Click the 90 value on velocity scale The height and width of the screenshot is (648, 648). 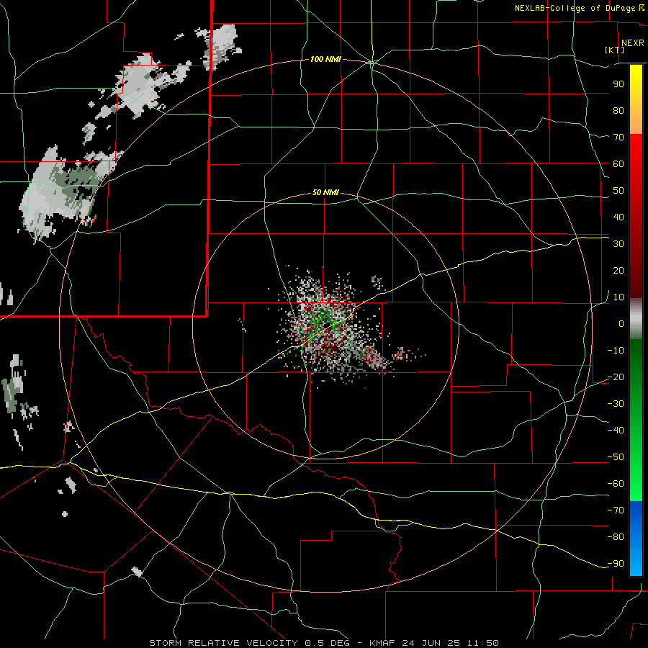618,84
